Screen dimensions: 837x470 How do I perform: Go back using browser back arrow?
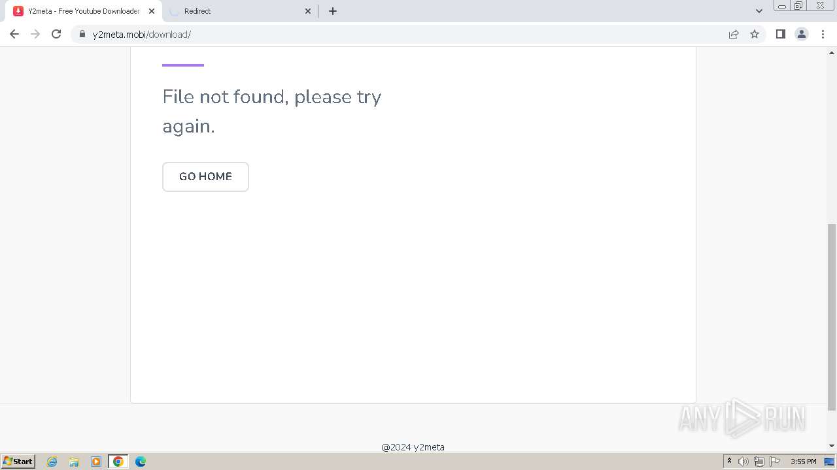tap(14, 34)
